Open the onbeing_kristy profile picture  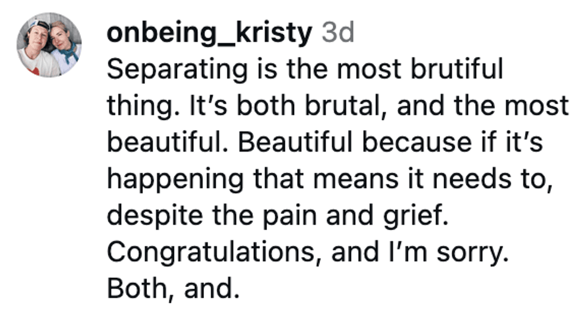point(49,45)
